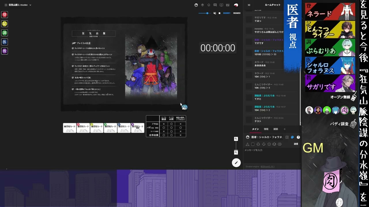The image size is (369, 207).
Task: Open the chat palette list icon
Action: point(287,137)
